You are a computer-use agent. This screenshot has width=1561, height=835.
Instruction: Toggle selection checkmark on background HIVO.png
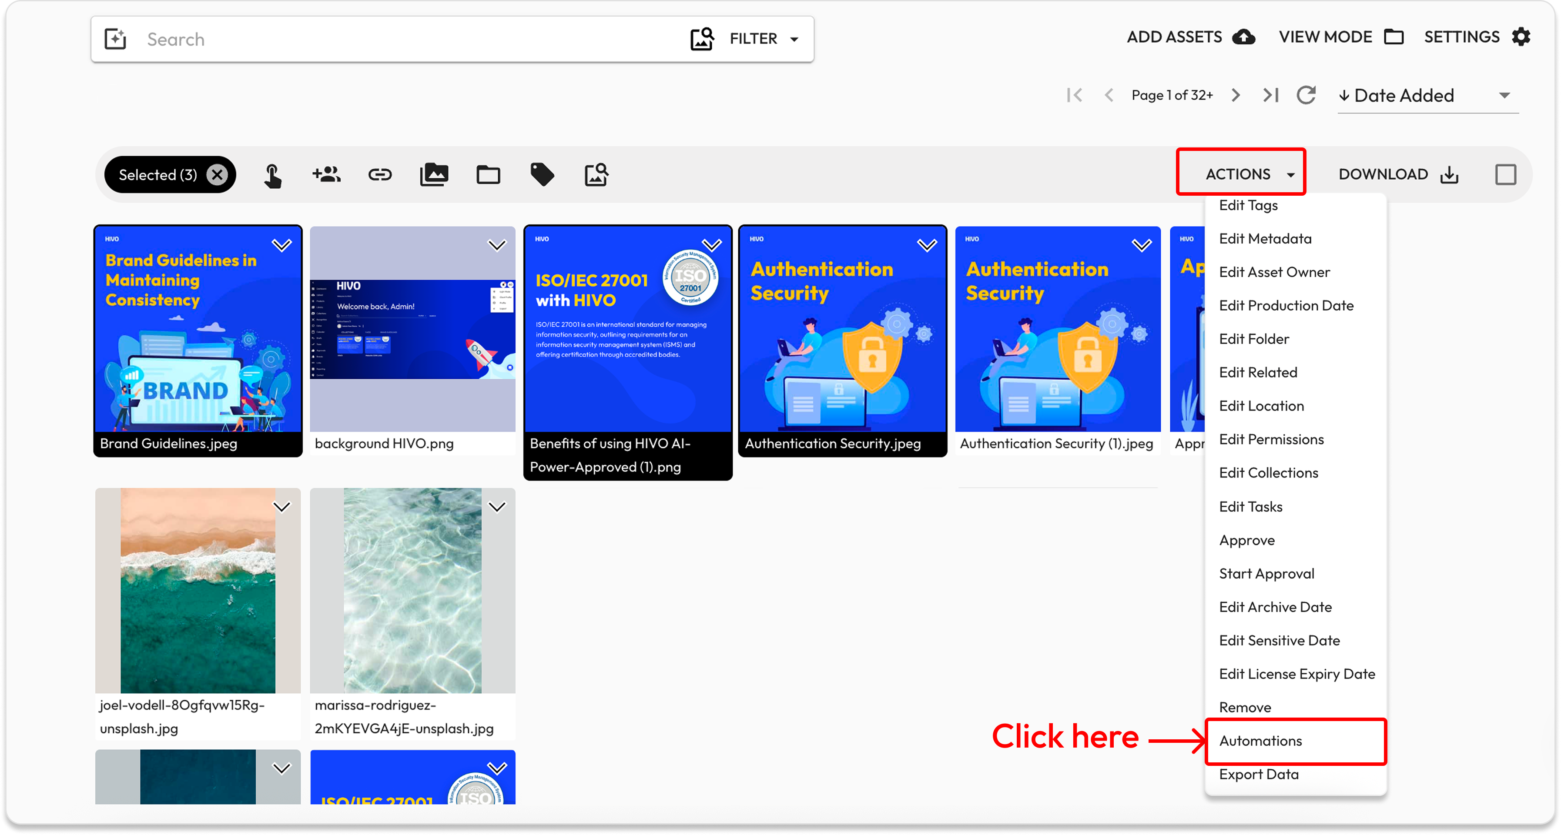[497, 245]
